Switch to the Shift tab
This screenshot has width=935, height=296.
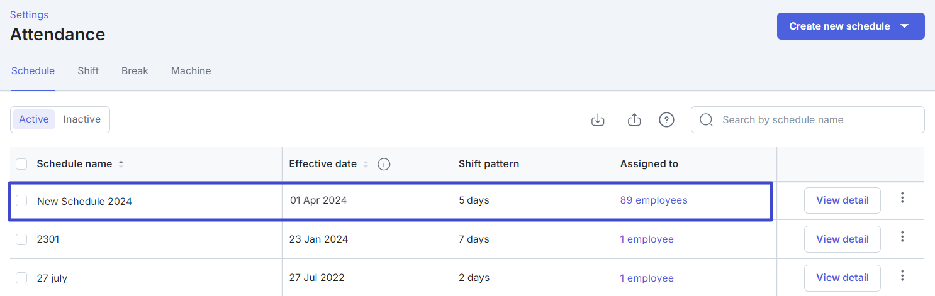click(88, 71)
